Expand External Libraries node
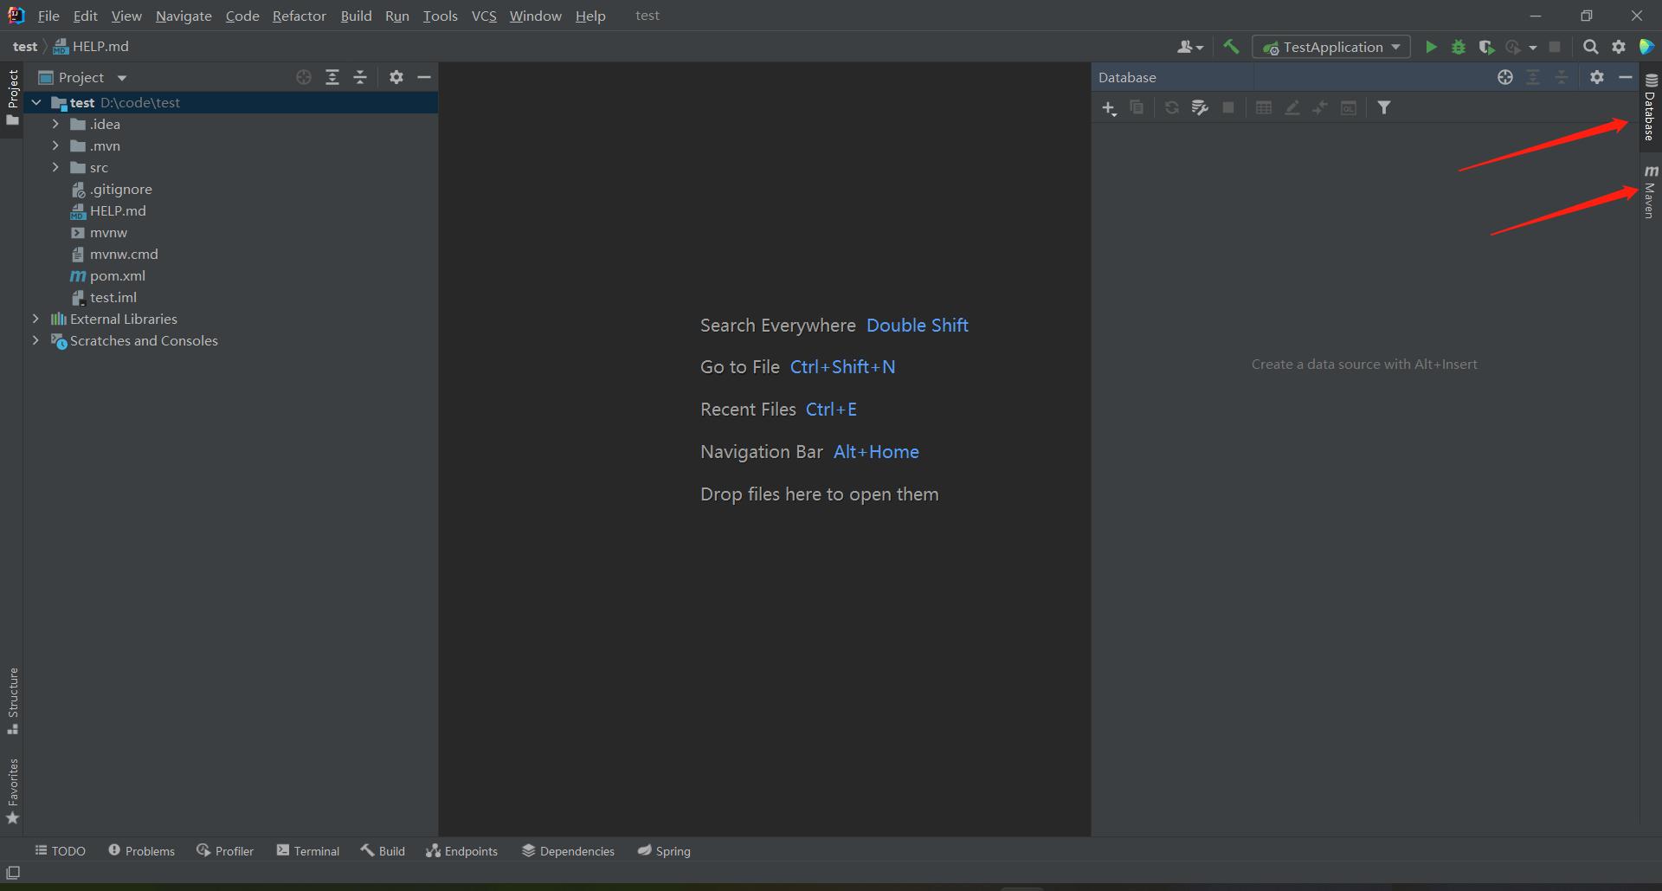This screenshot has width=1662, height=891. pos(35,319)
